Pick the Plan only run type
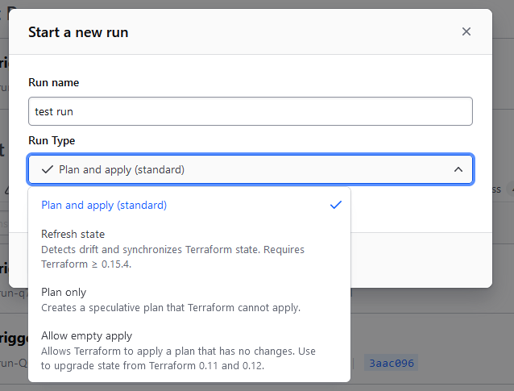Viewport: 514px width, 391px height. tap(64, 292)
